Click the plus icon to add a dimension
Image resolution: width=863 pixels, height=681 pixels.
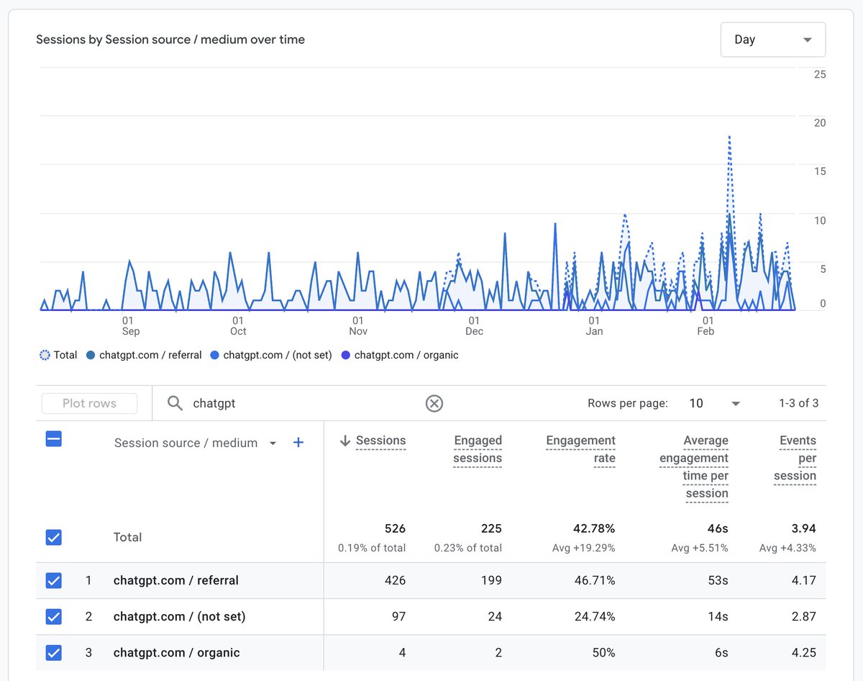298,443
